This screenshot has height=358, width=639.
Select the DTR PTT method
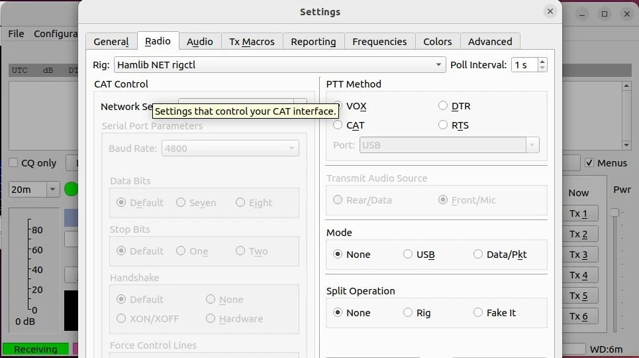click(x=443, y=106)
